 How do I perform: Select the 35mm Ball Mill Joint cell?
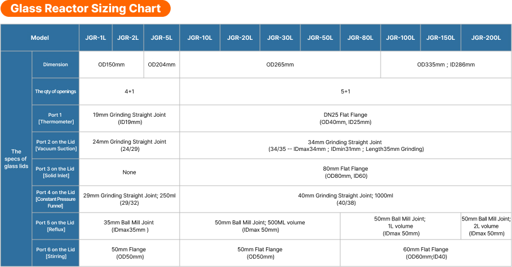pos(129,226)
